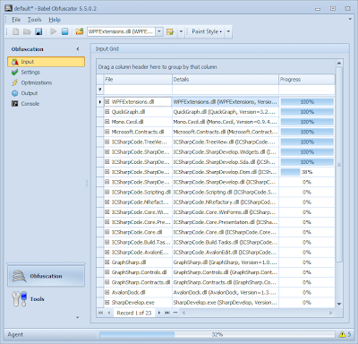Open navigation pane configure arrow at bottom
The width and height of the screenshot is (358, 344).
(78, 317)
